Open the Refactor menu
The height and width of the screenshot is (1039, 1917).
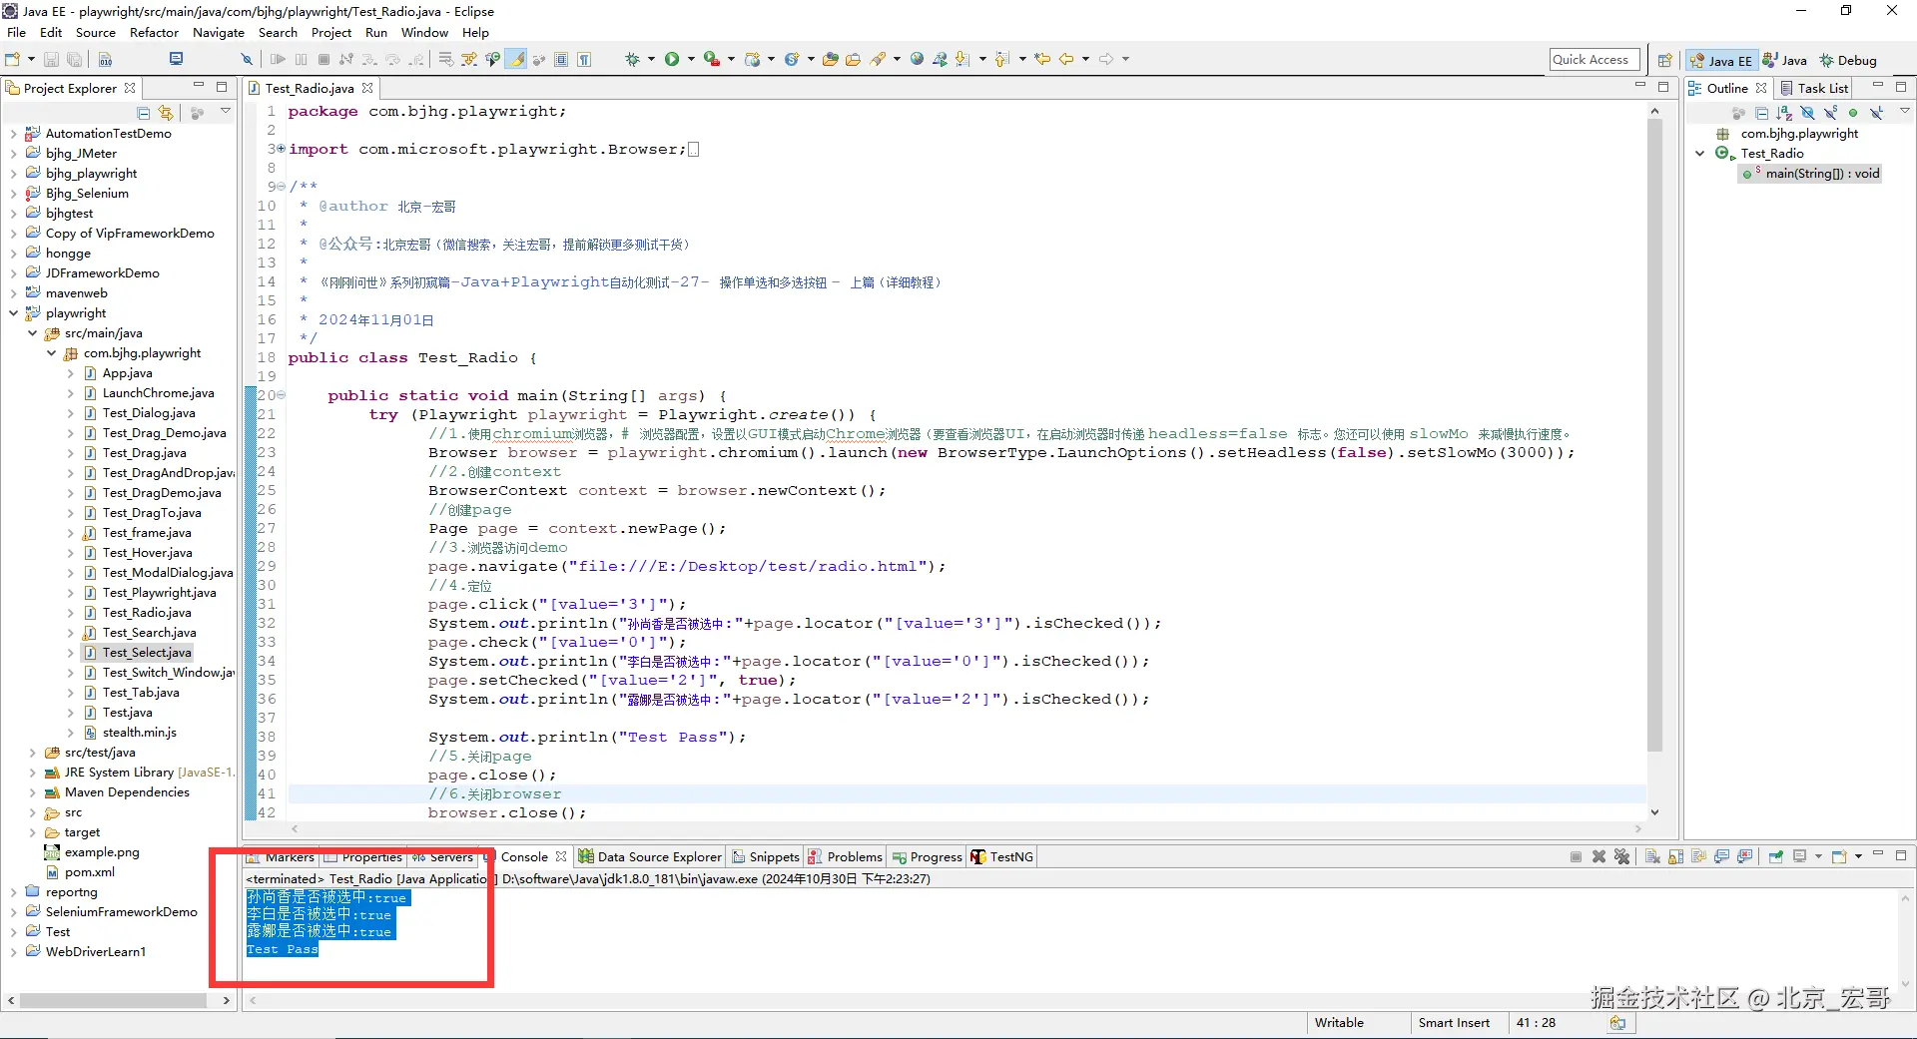click(x=154, y=33)
